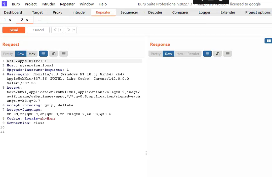Open the Project menu
Screen dimensions: 272x177
(x=31, y=4)
